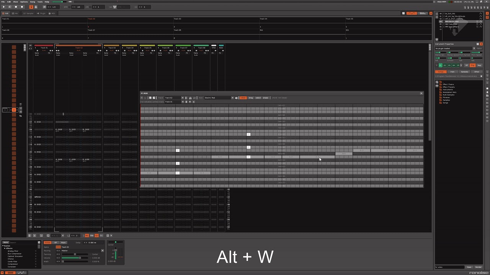Click the LPB value field
490x275 pixels.
tap(98, 7)
